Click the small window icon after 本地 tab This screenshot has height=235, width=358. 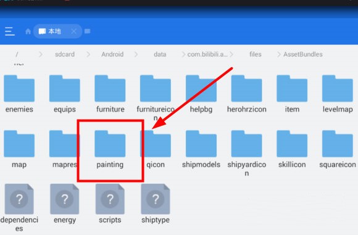click(88, 31)
